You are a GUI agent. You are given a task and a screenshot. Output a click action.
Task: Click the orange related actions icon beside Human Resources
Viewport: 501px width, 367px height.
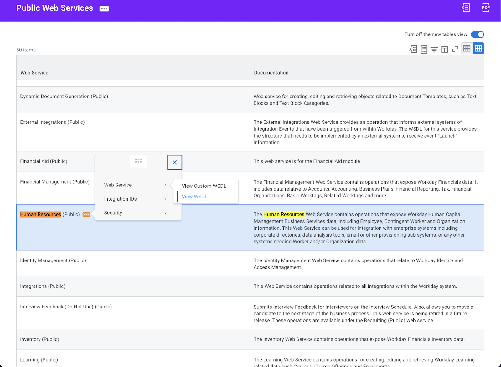pos(86,215)
